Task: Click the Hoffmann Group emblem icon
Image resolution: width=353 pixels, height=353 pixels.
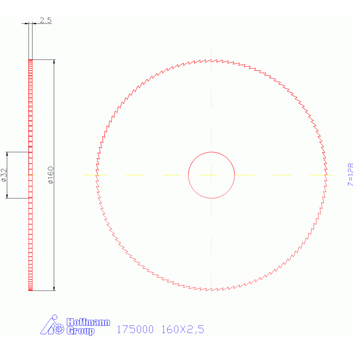Action: (52, 324)
